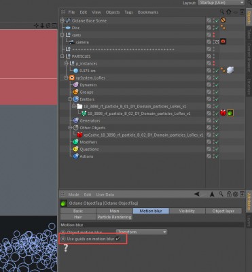
Task: Click the home icon in the Object Manager header
Action: [x=229, y=12]
